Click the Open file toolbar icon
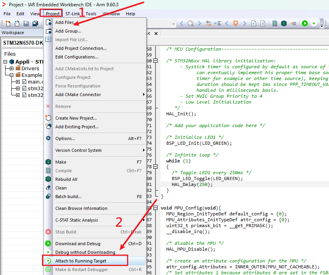Viewport: 329px width, 275px height. [x=17, y=23]
